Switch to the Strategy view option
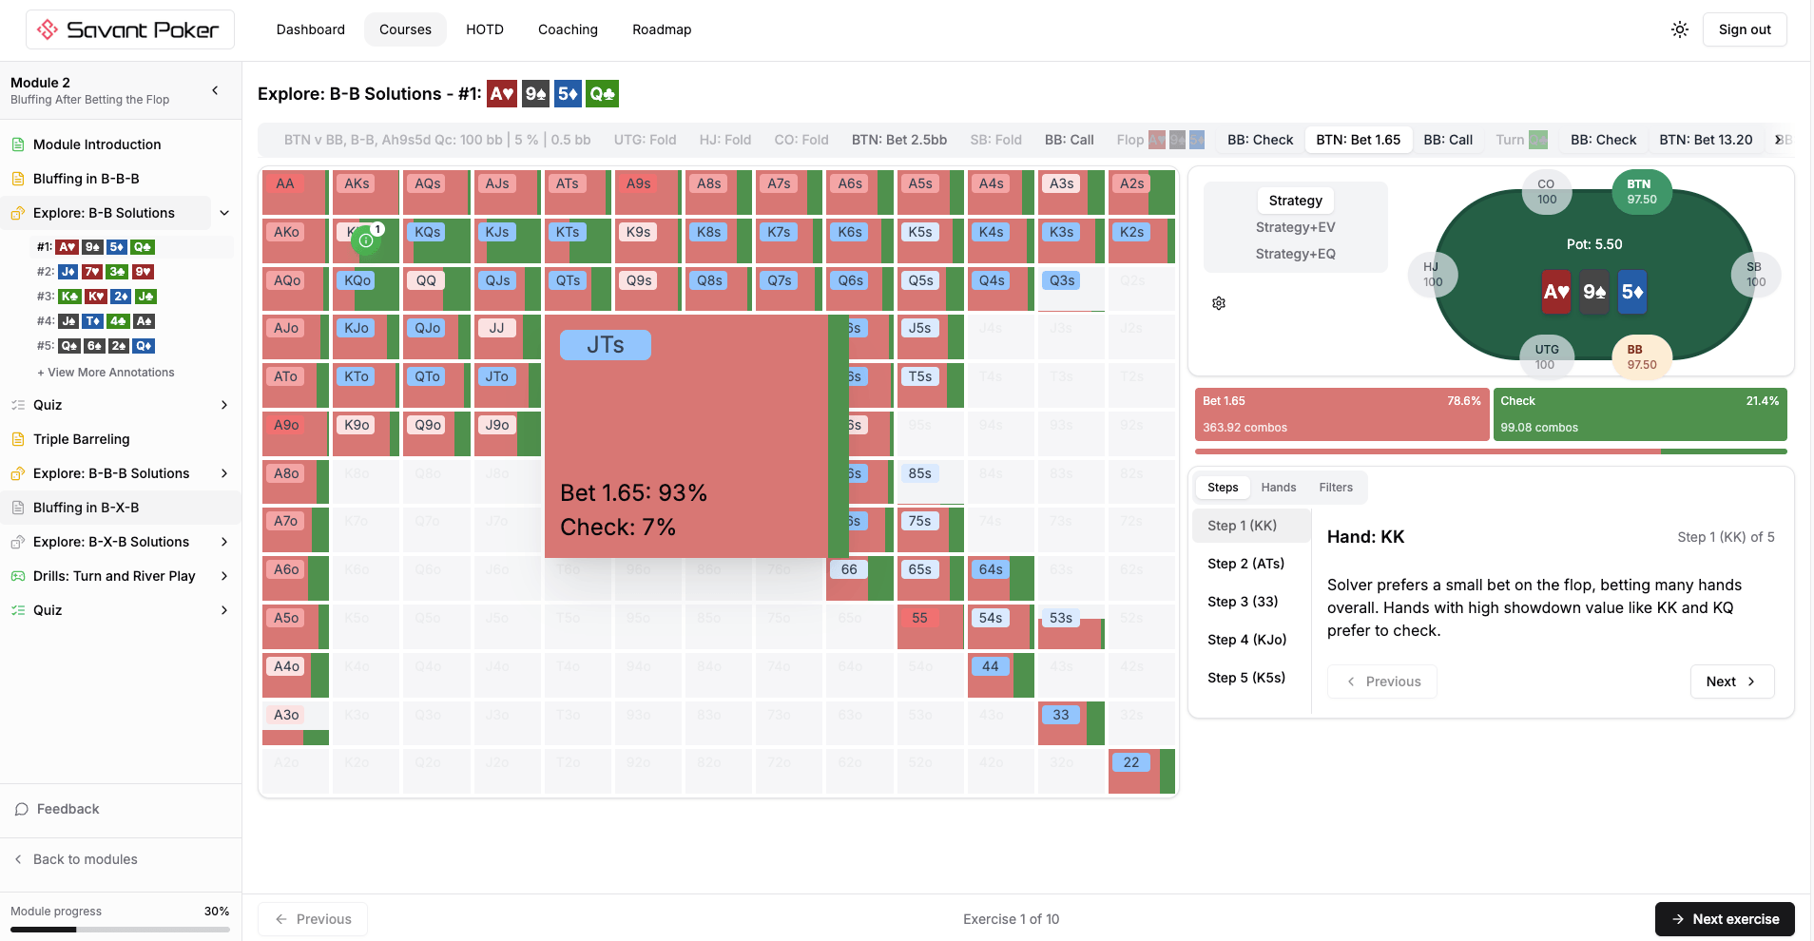 click(1295, 201)
